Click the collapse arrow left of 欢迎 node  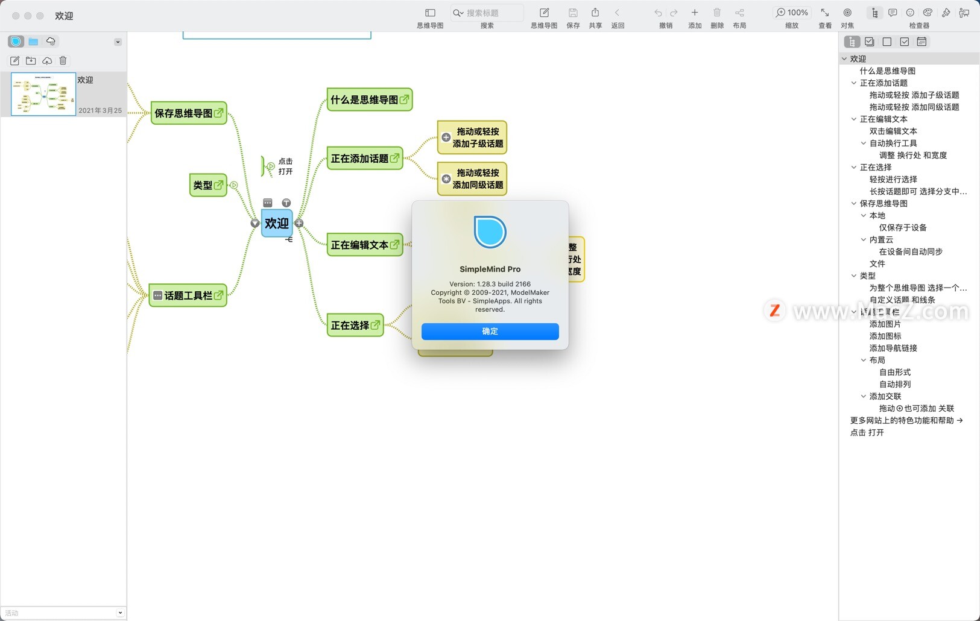click(x=255, y=223)
